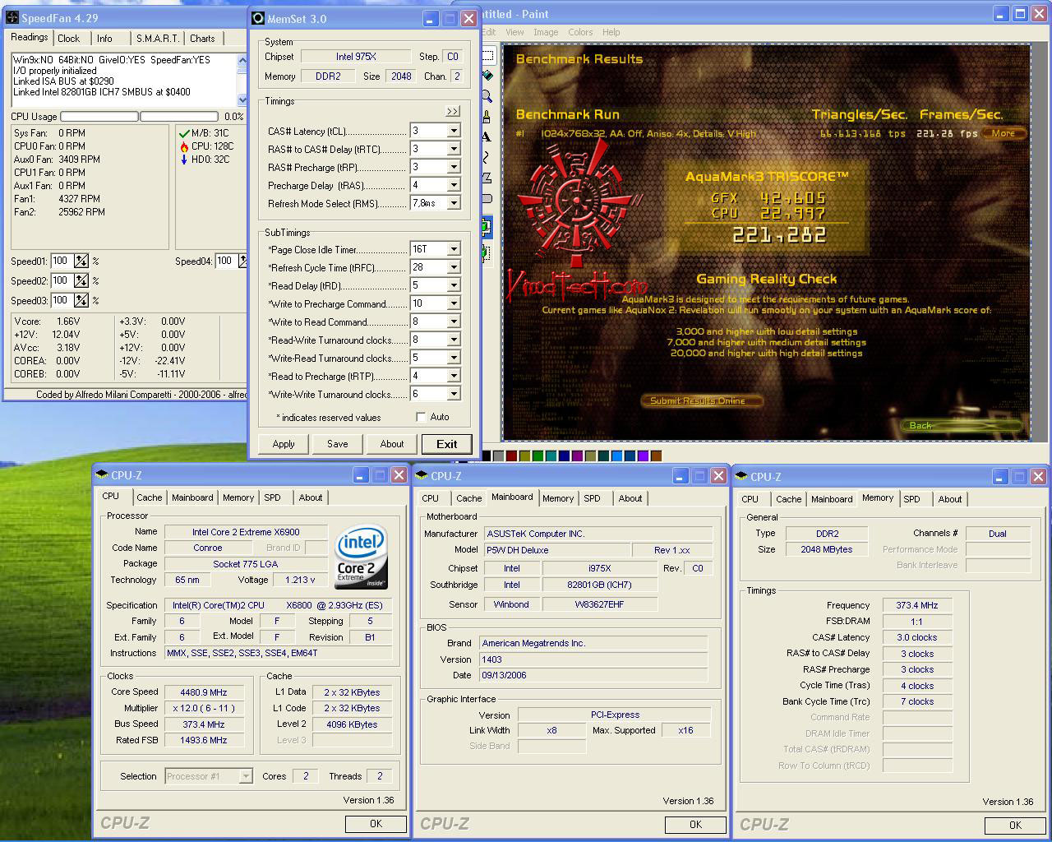The height and width of the screenshot is (842, 1052).
Task: Enable the Auto checkbox in MemSet
Action: [421, 417]
